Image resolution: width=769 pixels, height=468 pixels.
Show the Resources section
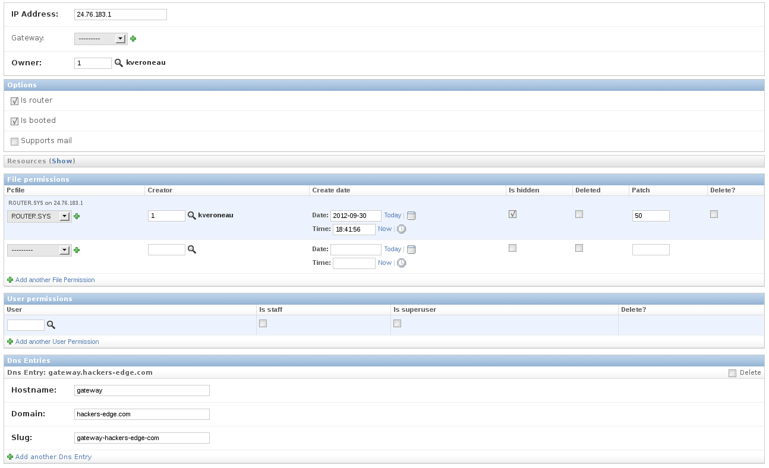point(62,161)
